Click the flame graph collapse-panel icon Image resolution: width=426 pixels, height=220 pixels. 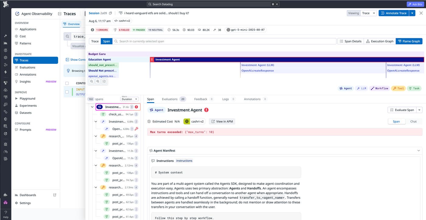104,81
